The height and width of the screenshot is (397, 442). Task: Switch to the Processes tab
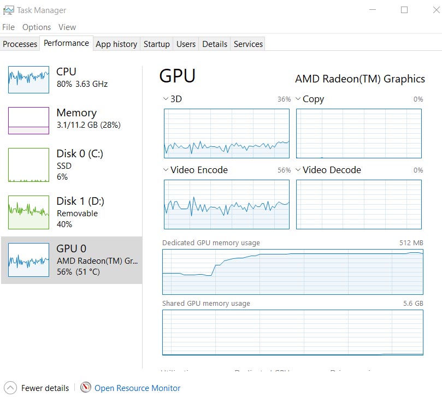[x=20, y=44]
